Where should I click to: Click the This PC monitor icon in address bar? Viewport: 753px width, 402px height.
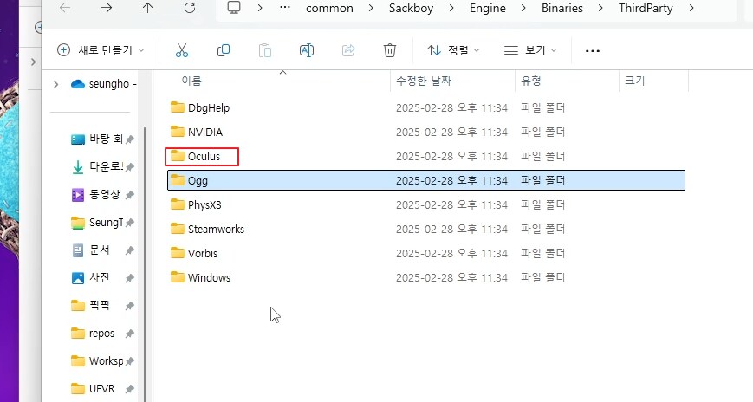[234, 8]
